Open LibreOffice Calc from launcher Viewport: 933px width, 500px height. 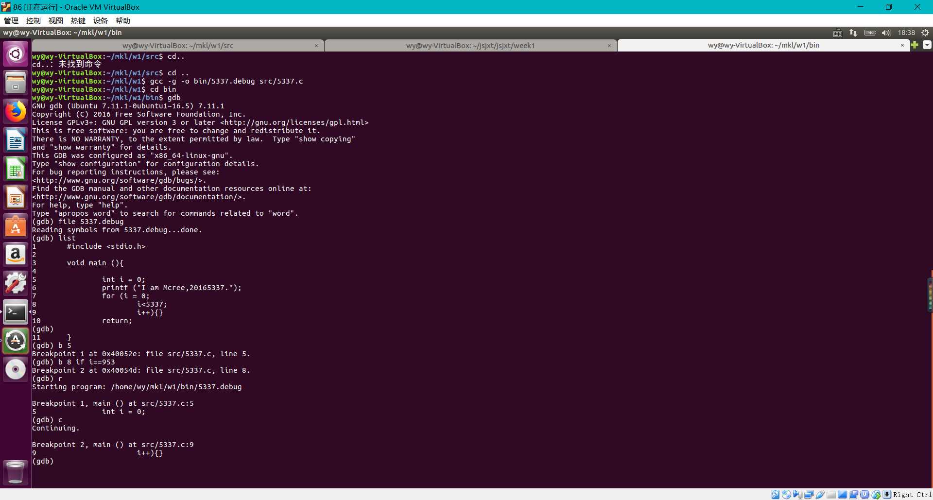click(x=16, y=169)
